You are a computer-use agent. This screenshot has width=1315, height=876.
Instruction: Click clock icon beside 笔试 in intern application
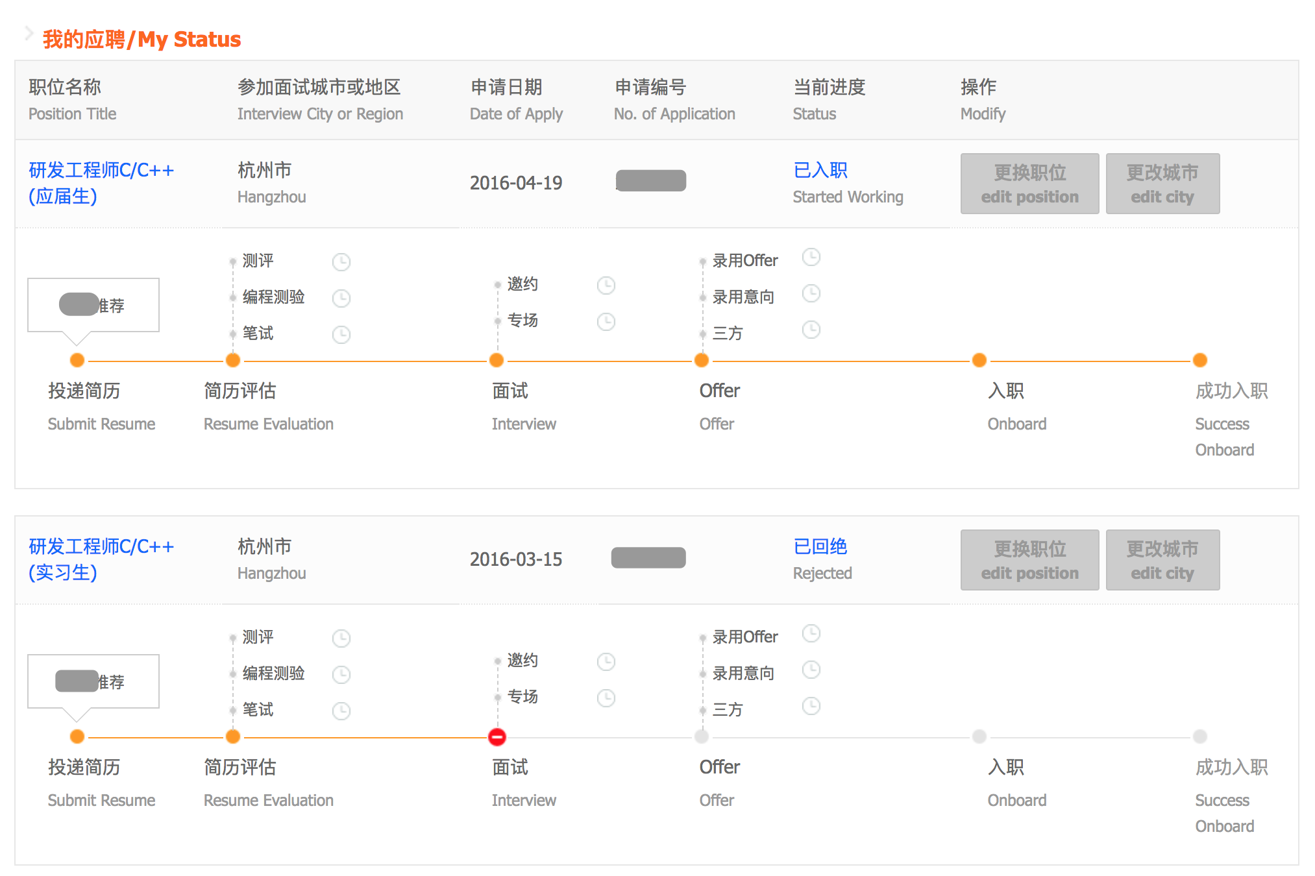coord(341,711)
